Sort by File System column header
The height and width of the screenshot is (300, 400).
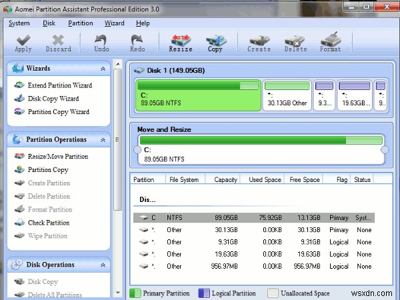tap(185, 179)
